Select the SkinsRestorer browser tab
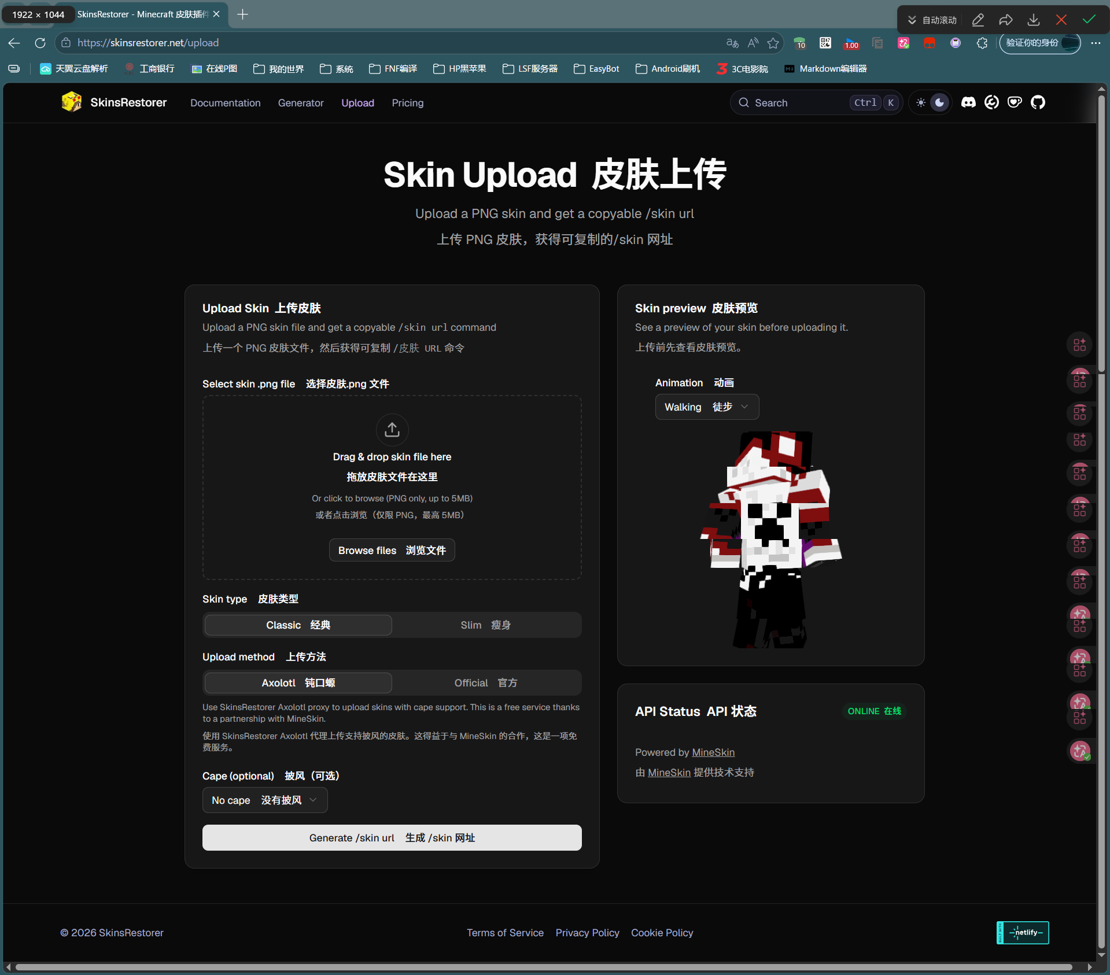 click(x=142, y=14)
